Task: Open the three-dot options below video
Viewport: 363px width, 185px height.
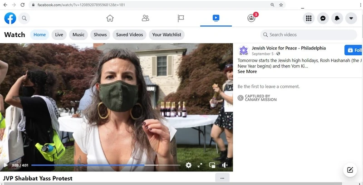Action: (222, 178)
